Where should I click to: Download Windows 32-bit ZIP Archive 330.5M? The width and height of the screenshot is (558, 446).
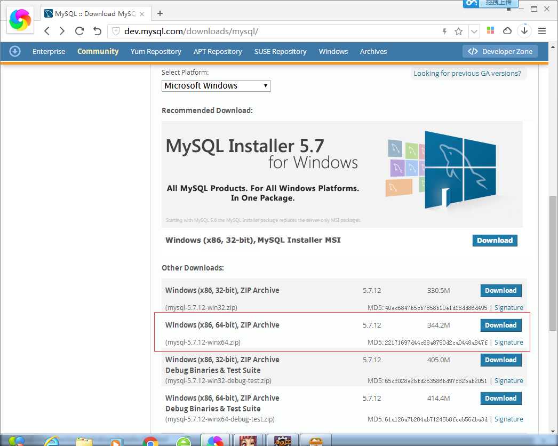pyautogui.click(x=501, y=290)
